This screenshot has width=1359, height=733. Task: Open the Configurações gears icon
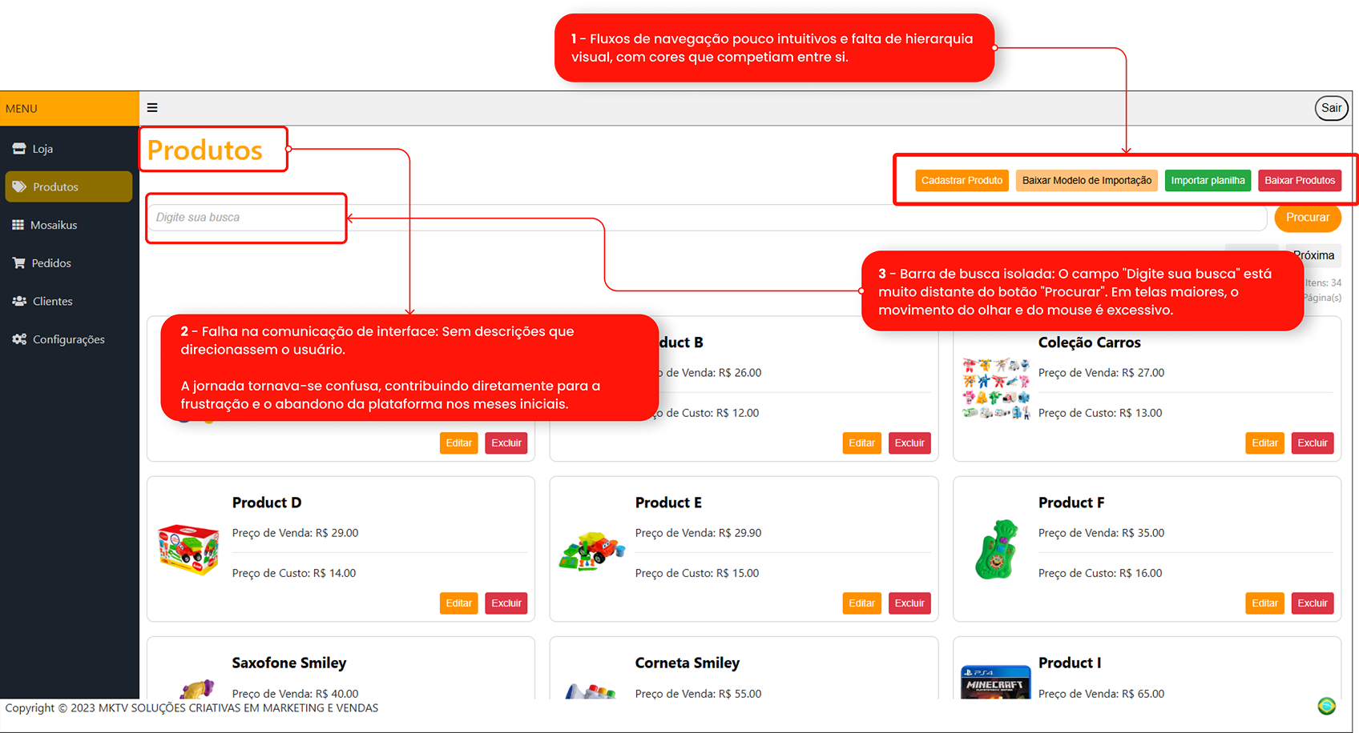(x=19, y=339)
